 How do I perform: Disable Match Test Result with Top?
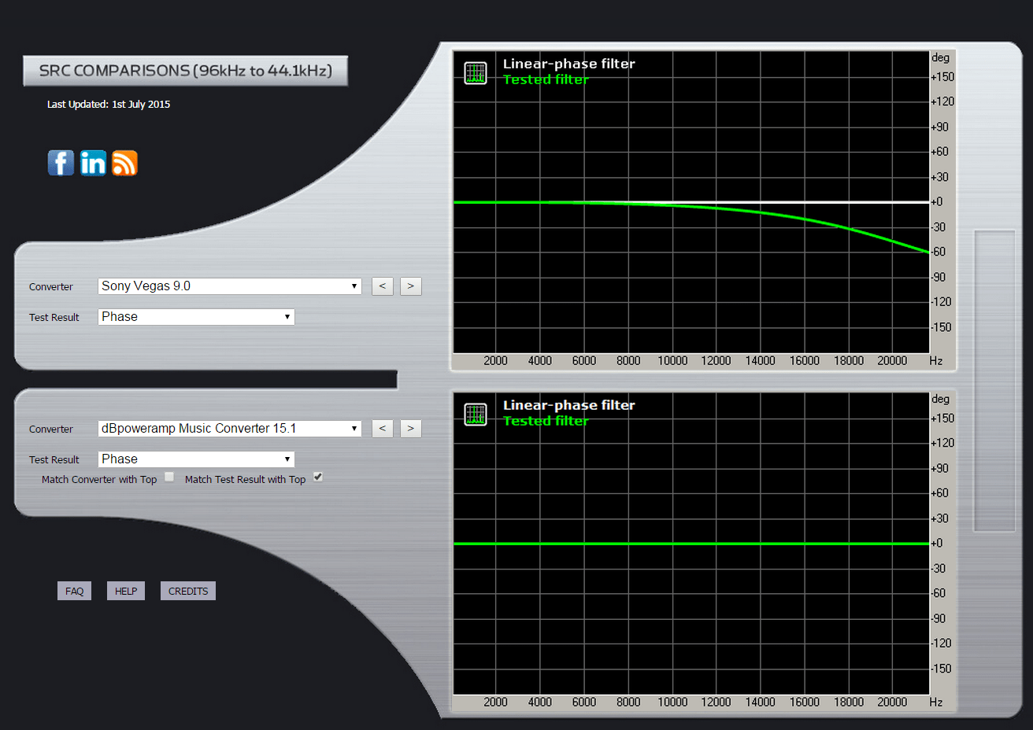pos(317,477)
